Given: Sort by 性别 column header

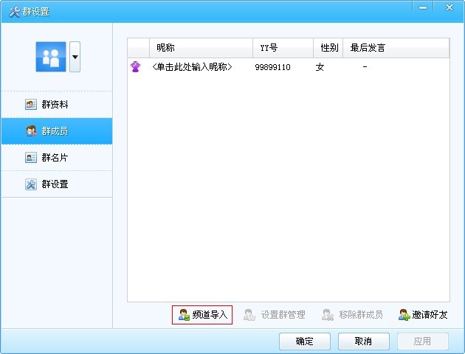Looking at the screenshot, I should (328, 48).
